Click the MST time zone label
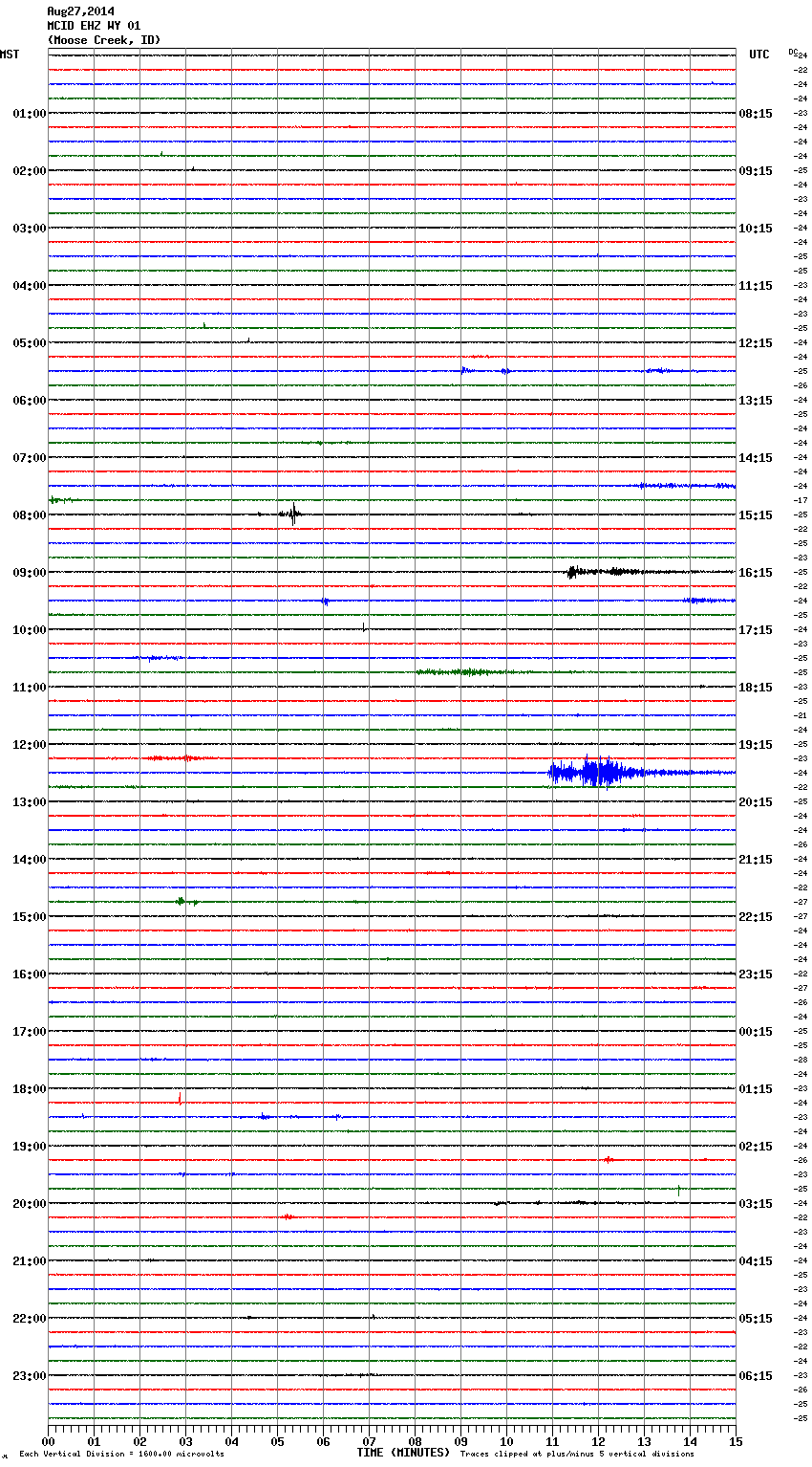 10,55
